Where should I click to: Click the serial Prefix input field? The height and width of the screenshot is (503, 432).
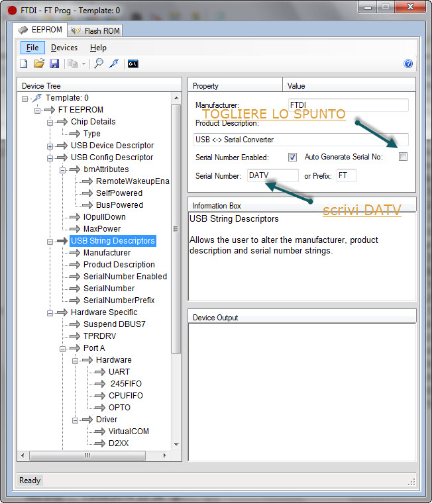347,175
